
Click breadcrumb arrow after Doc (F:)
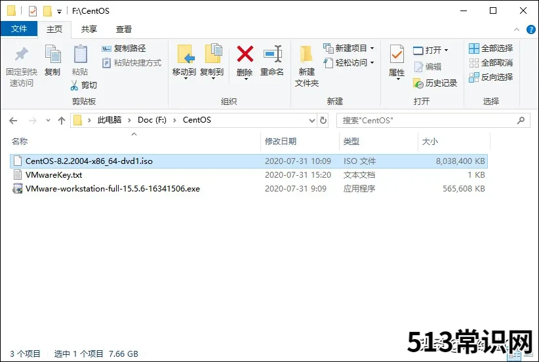174,120
